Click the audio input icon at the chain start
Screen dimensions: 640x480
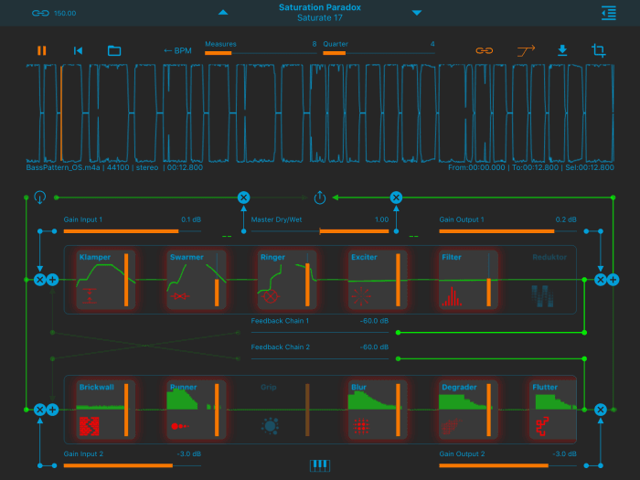[39, 197]
